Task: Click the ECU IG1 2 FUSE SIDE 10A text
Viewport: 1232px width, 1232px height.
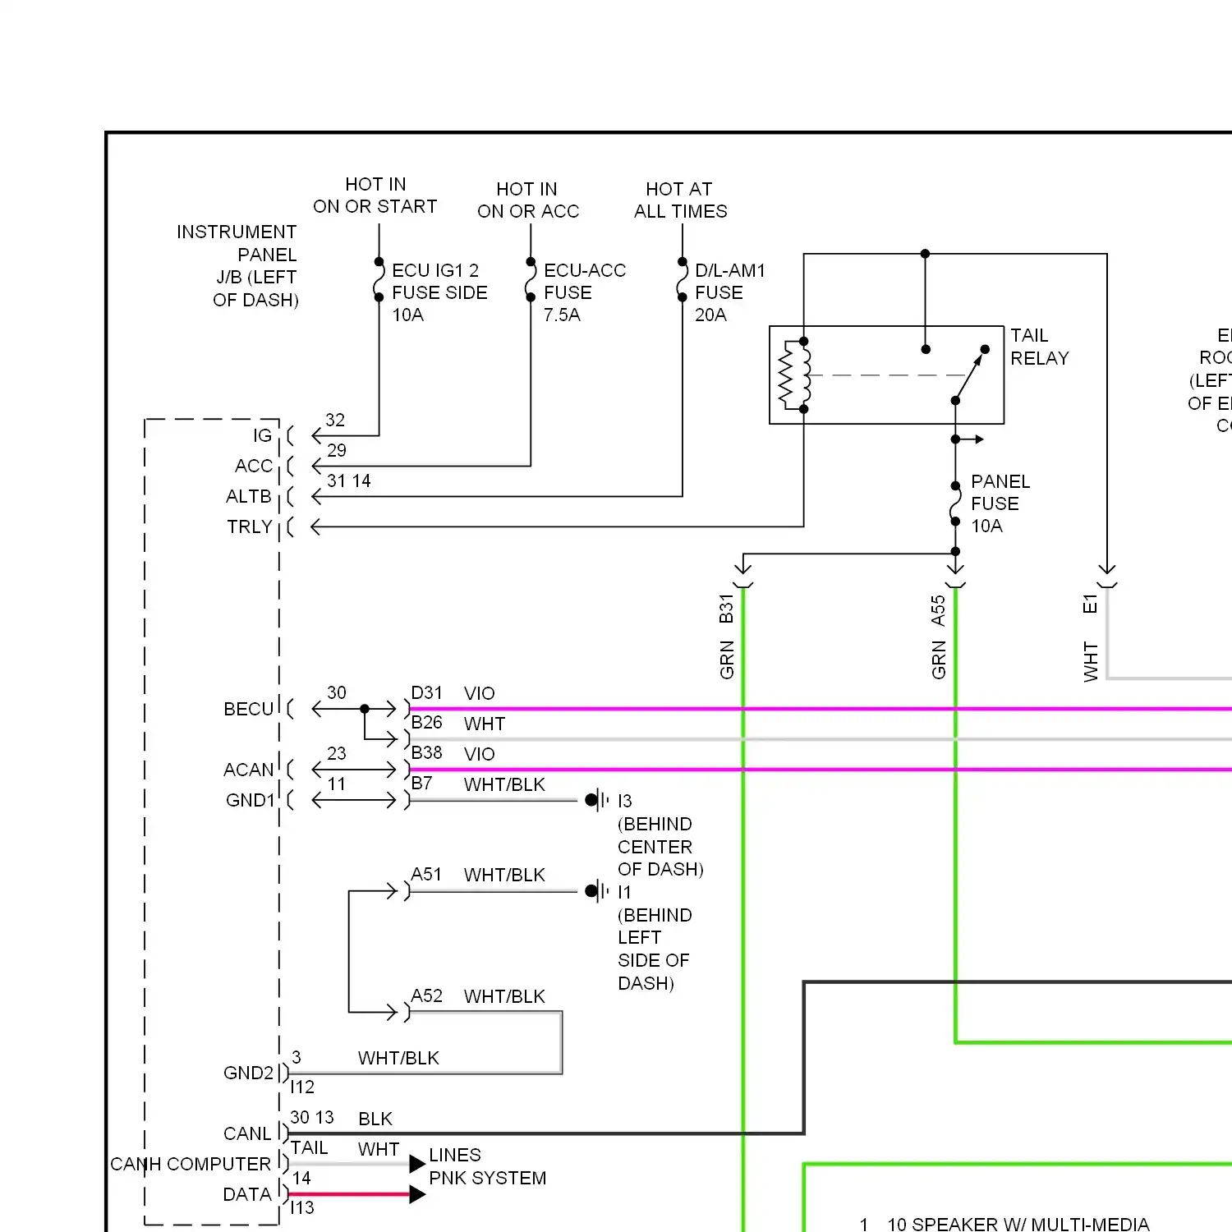Action: click(439, 292)
